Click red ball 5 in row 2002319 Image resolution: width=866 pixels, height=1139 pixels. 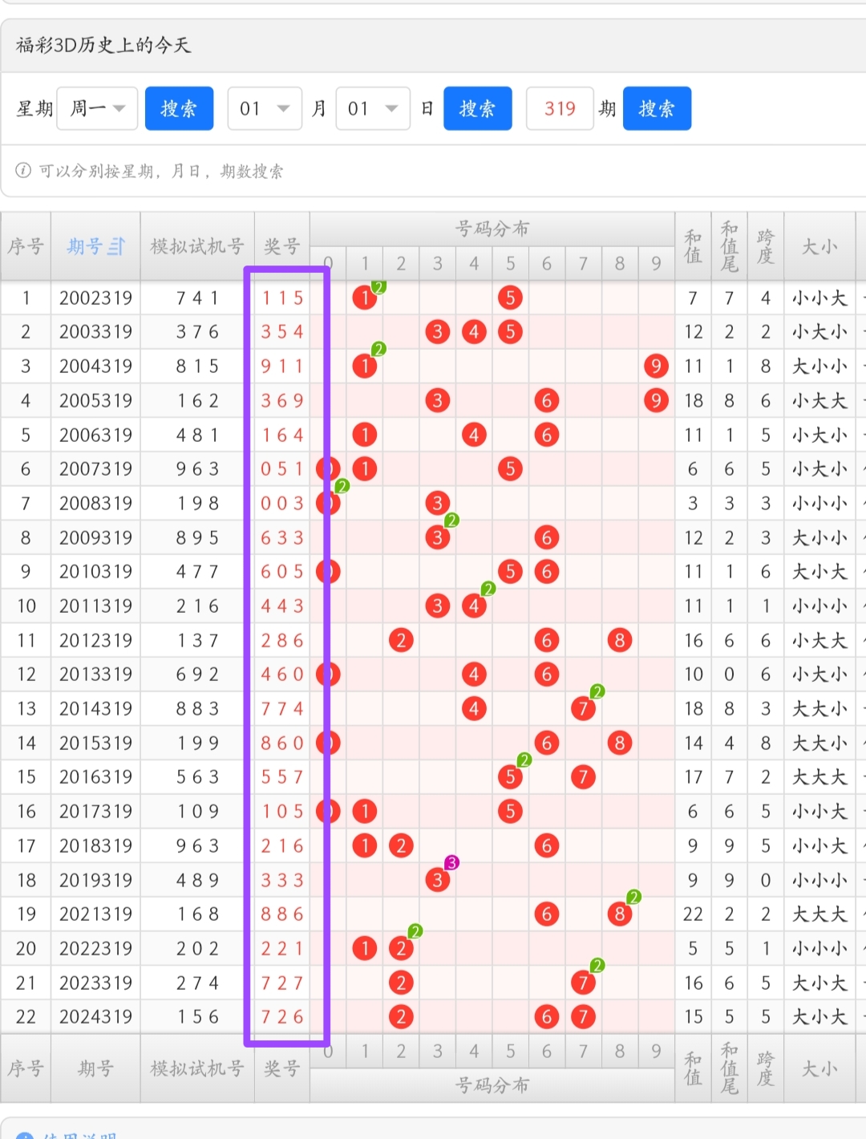(510, 298)
